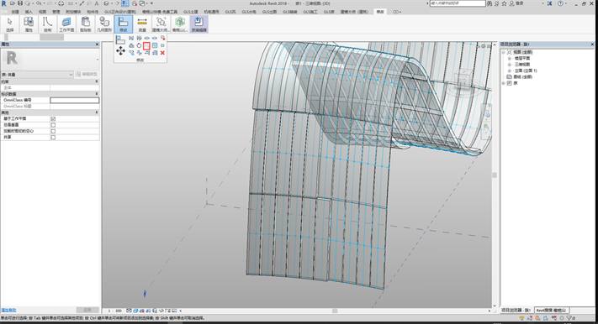The width and height of the screenshot is (598, 324).
Task: Click the Rotate tool in Modify flyout
Action: (139, 45)
